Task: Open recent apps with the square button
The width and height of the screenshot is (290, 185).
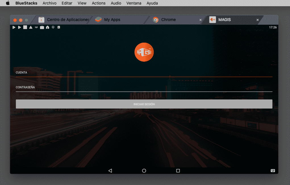Action: pos(178,171)
